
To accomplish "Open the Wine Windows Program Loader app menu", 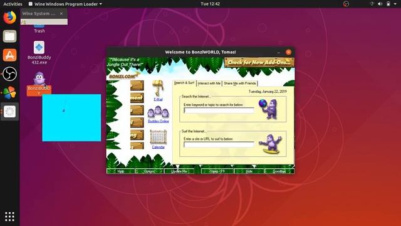I will click(x=65, y=4).
